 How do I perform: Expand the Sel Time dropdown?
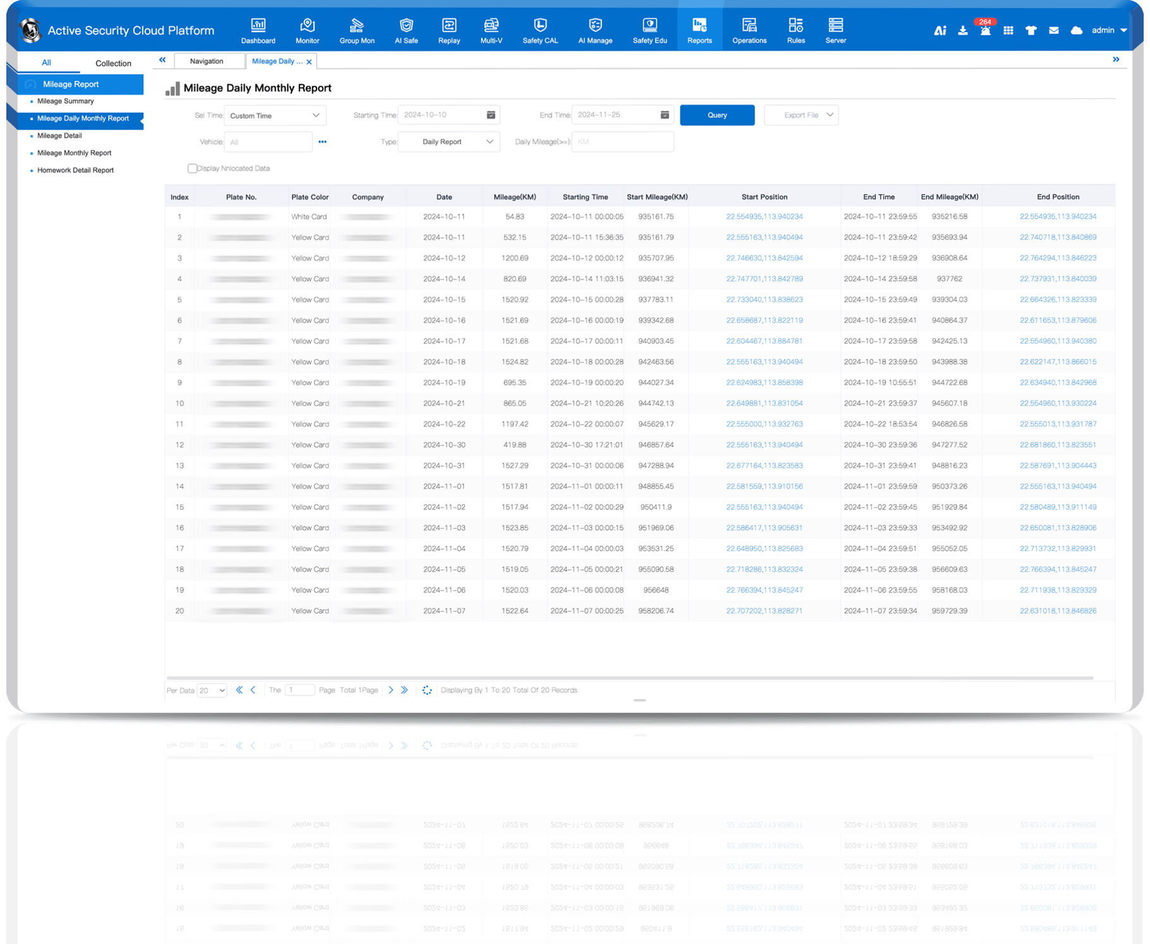(x=275, y=116)
